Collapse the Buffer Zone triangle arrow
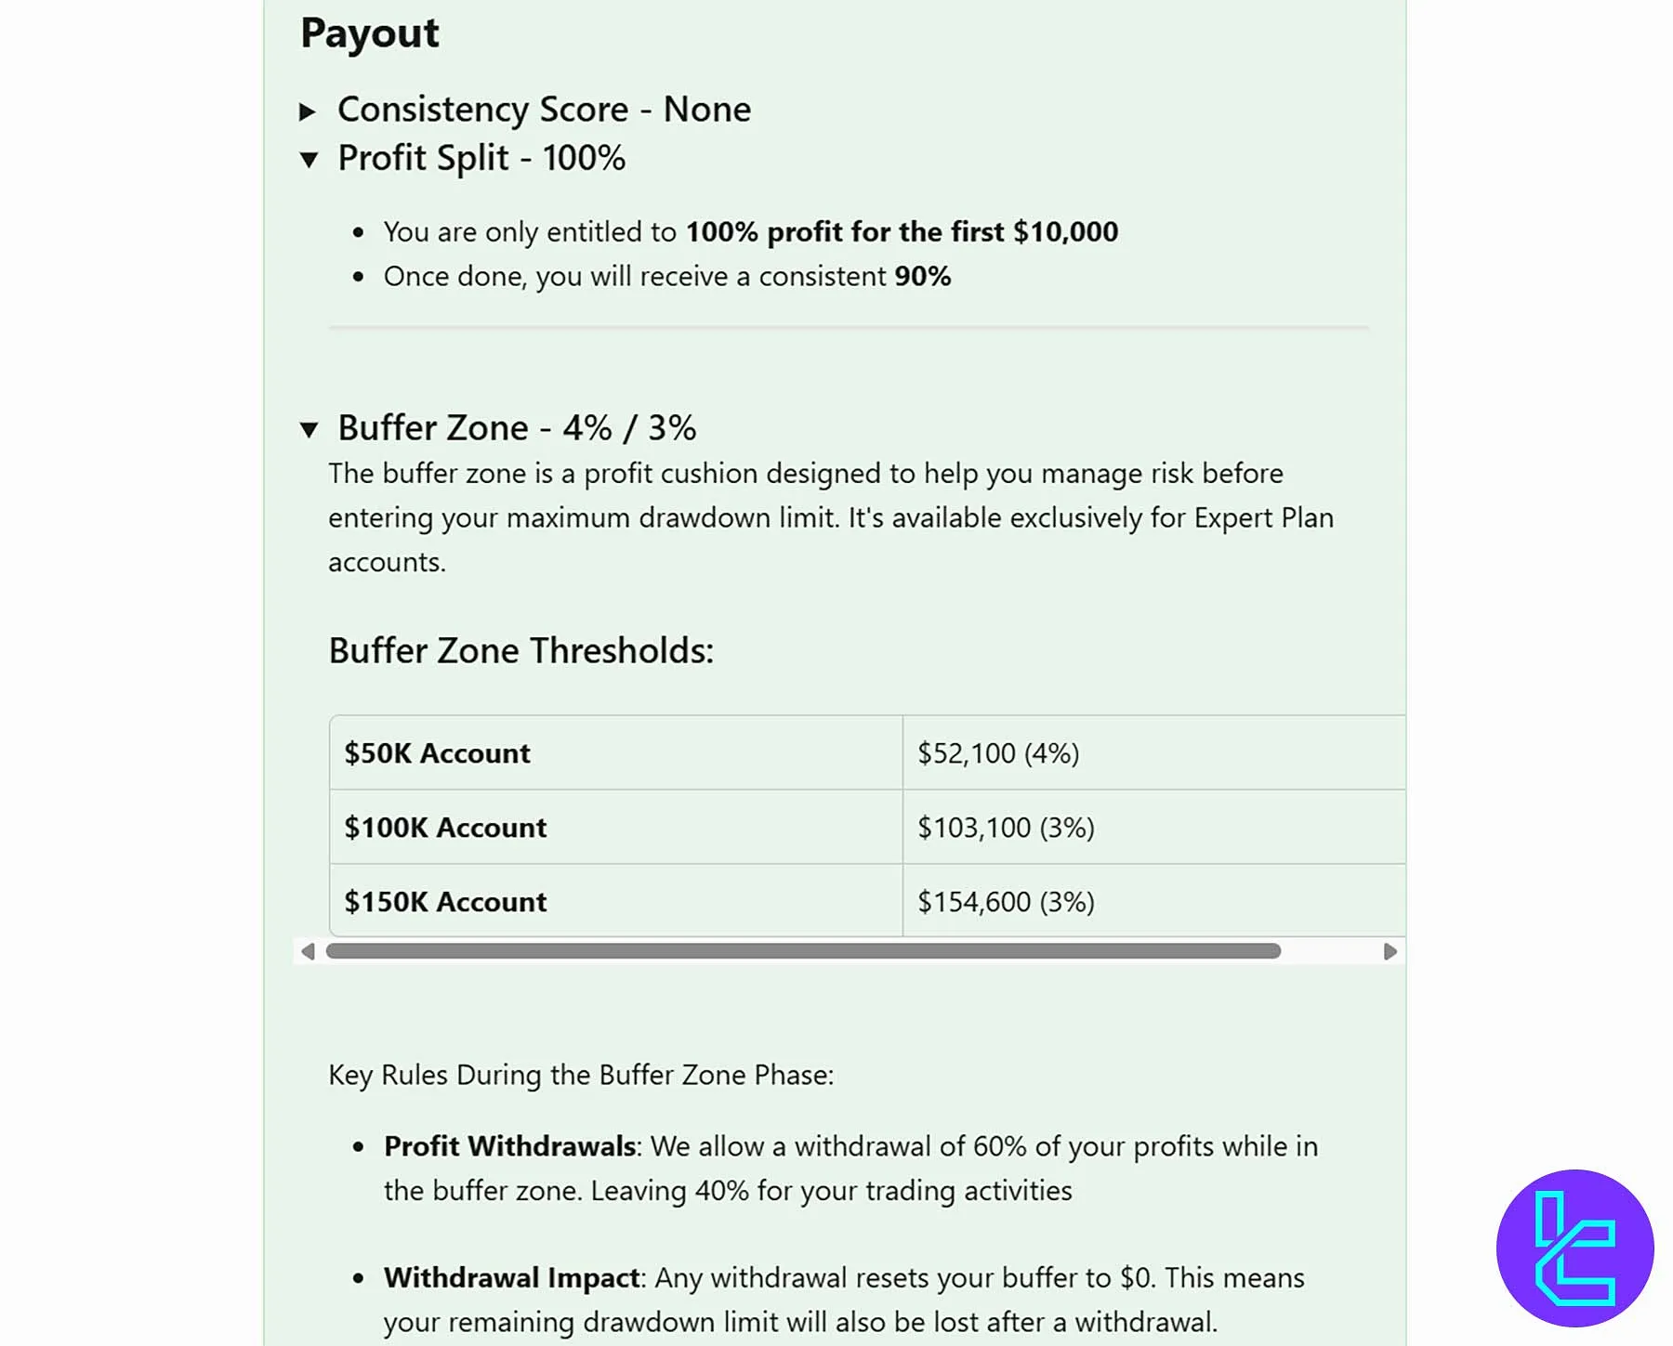1673x1346 pixels. click(310, 429)
